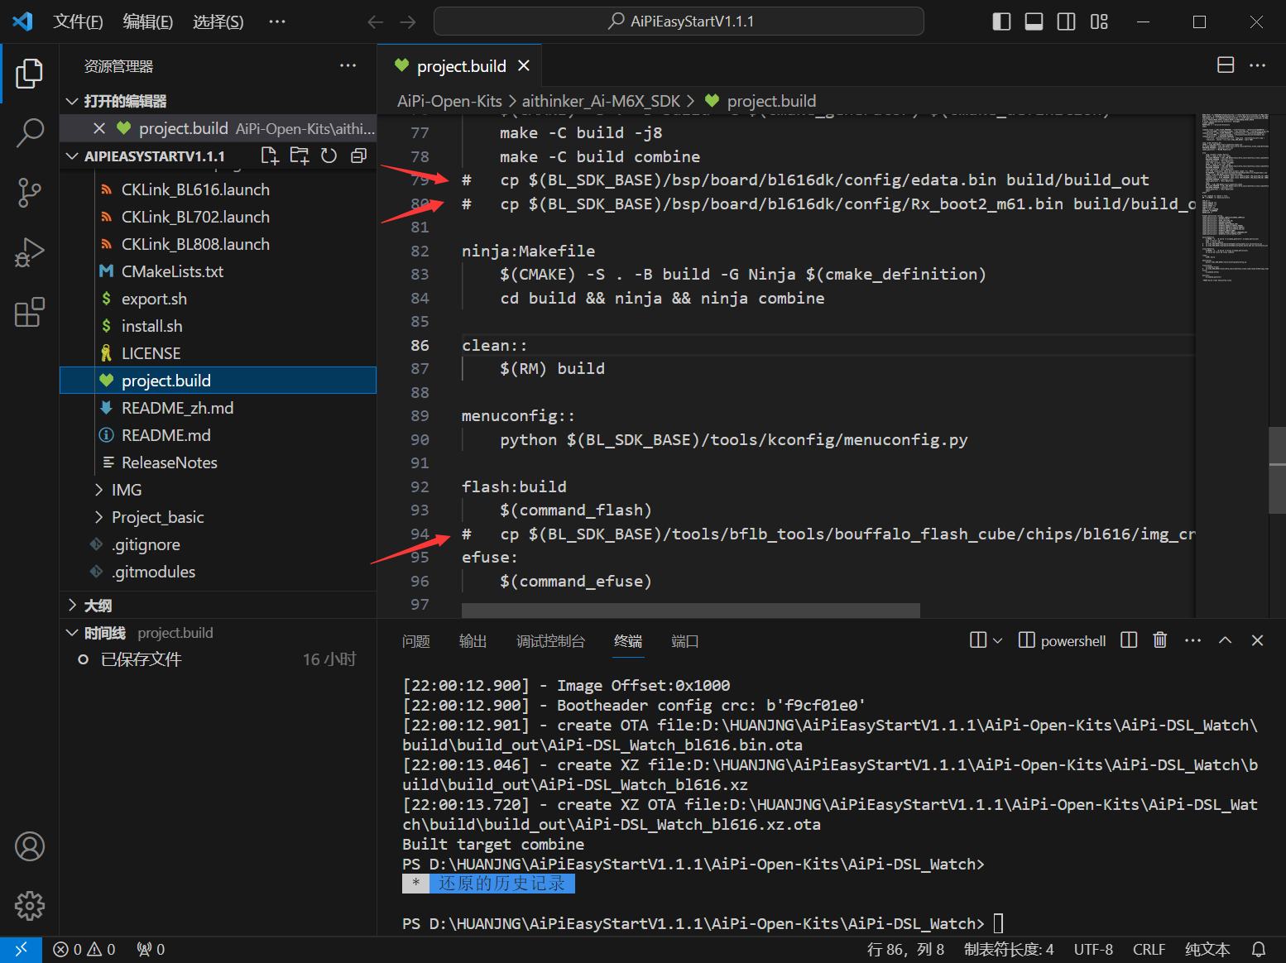Show errors and warnings in status bar

tap(84, 949)
